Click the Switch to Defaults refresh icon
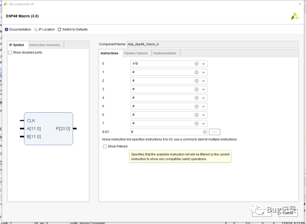 click(59, 30)
